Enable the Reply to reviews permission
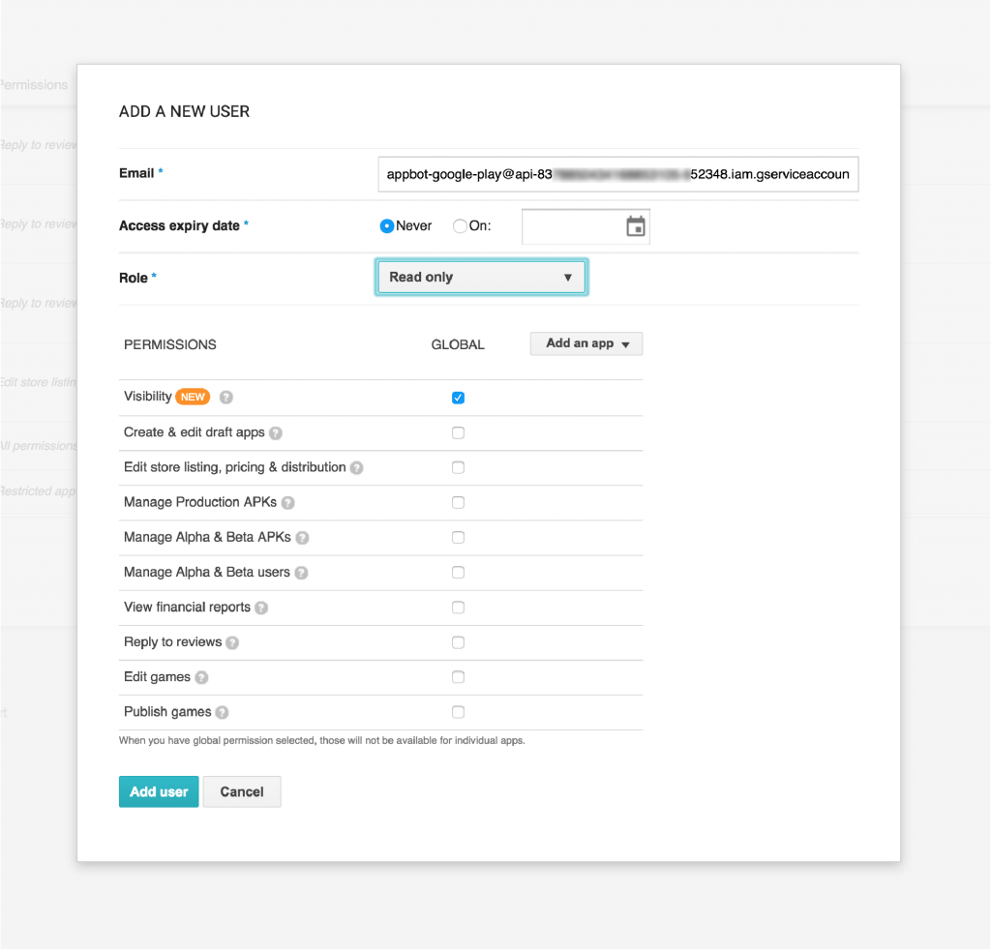The width and height of the screenshot is (991, 950). point(458,641)
